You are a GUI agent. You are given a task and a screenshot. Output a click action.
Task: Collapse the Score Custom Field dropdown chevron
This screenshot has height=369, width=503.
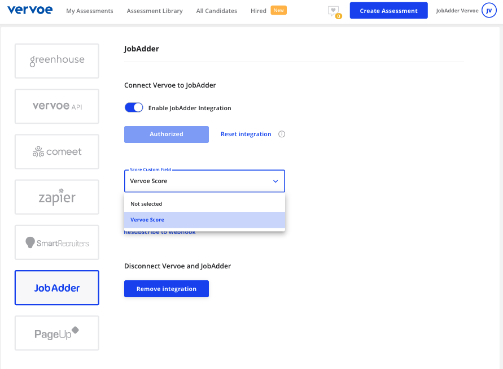275,181
